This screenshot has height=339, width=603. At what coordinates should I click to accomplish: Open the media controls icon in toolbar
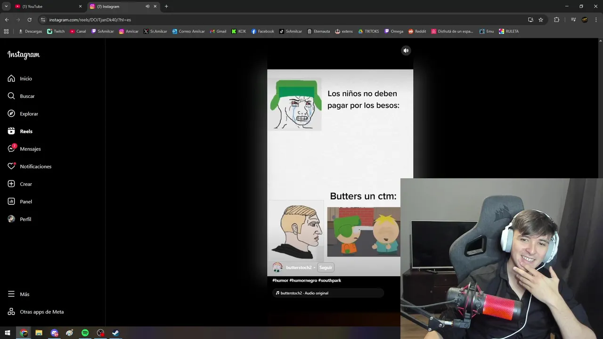click(x=573, y=20)
